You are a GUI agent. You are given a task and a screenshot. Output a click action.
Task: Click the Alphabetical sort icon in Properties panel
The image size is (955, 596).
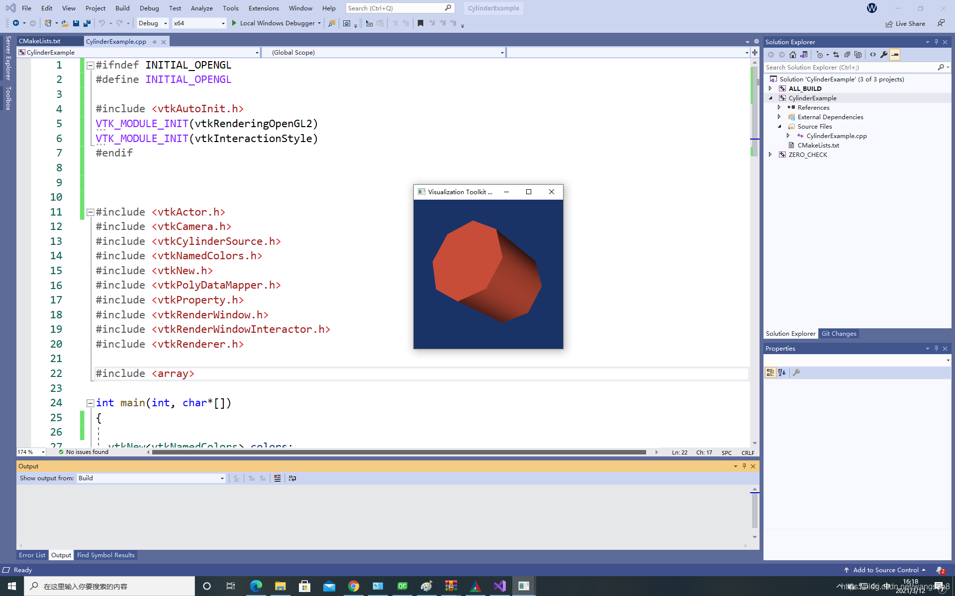pos(782,372)
